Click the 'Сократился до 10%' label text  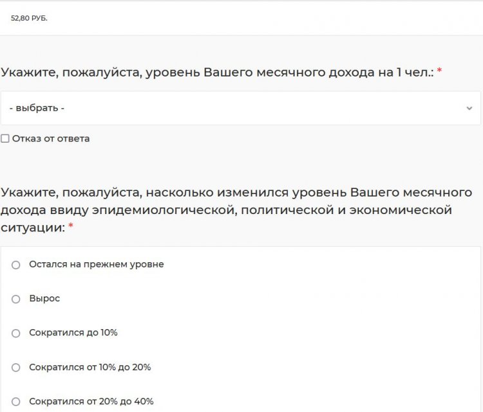click(x=73, y=333)
